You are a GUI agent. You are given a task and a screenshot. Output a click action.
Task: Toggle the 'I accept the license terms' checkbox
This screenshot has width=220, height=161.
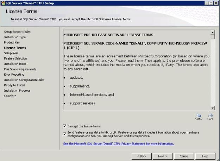coord(64,126)
